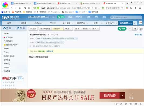Click the browser search input field
Screen dimensions: 144x106
click(113, 8)
